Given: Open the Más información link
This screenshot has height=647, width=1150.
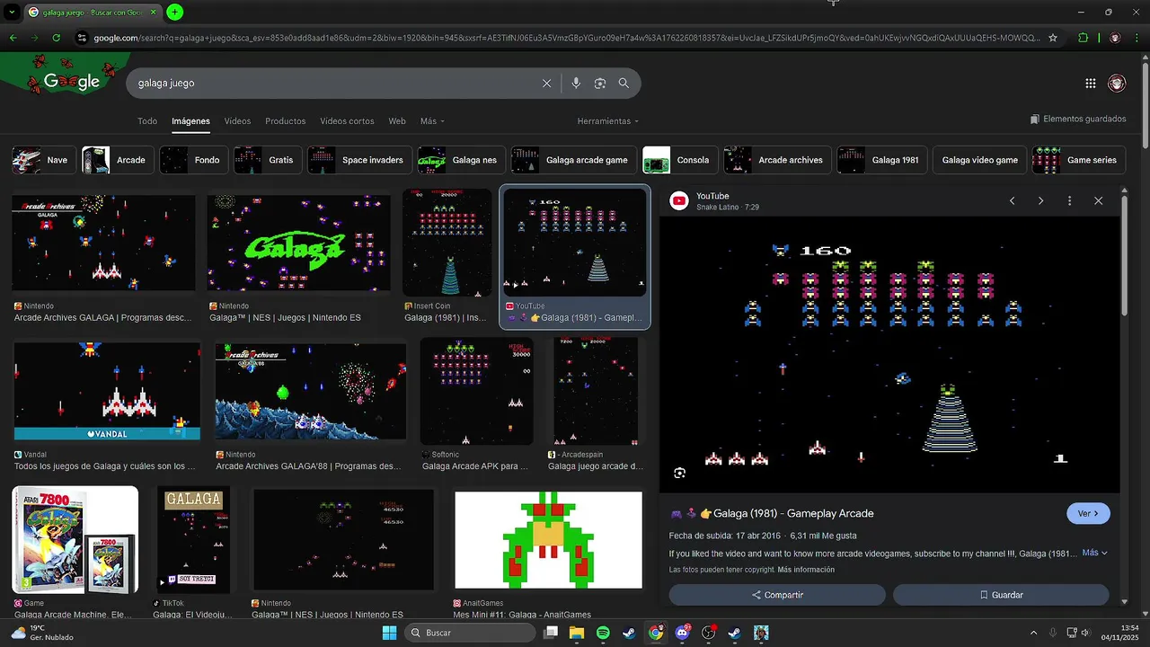Looking at the screenshot, I should point(806,570).
